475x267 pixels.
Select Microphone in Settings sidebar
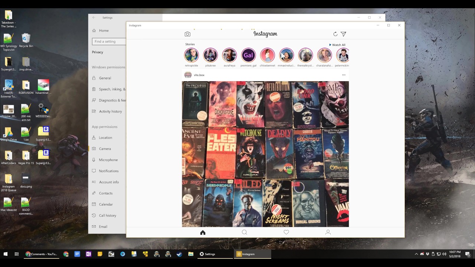[108, 160]
